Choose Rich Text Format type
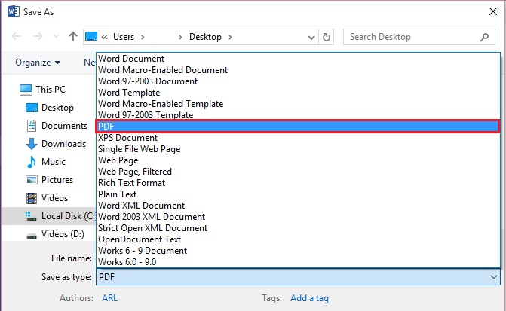 click(298, 183)
